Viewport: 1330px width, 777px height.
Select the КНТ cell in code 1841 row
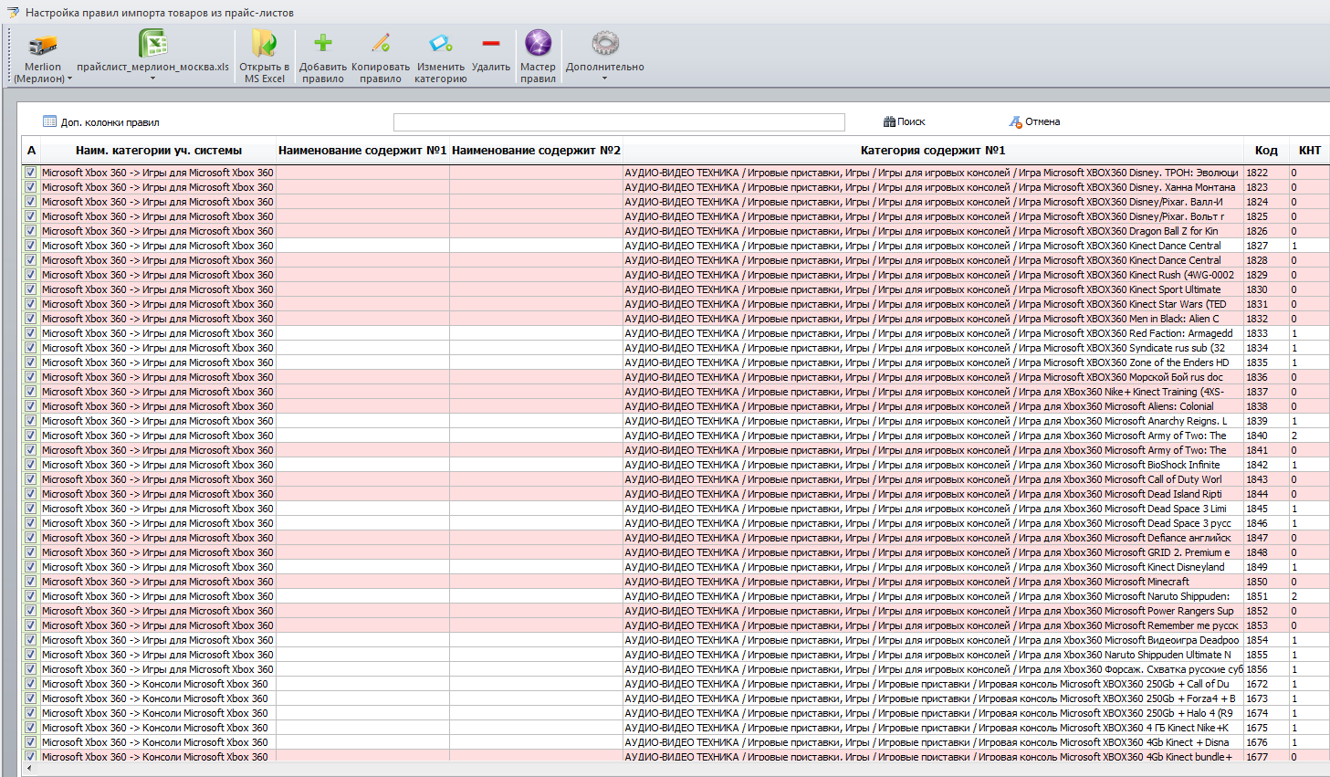click(x=1309, y=450)
